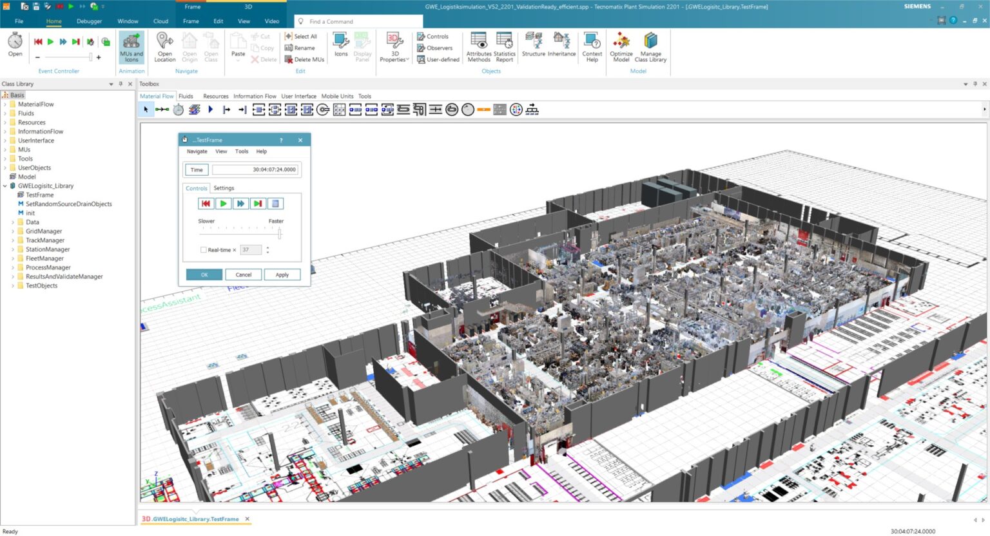Open the Settings tab in TestFrame dialog
990x536 pixels.
click(x=224, y=188)
